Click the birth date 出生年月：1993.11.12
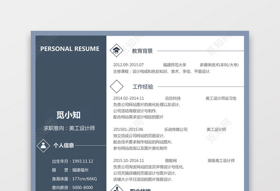Image resolution: width=280 pixels, height=191 pixels. [73, 161]
